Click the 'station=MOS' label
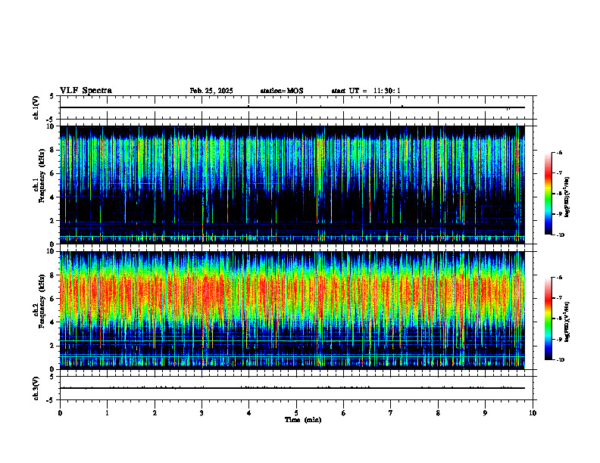 point(282,91)
